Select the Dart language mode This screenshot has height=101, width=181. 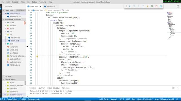pos(133,99)
